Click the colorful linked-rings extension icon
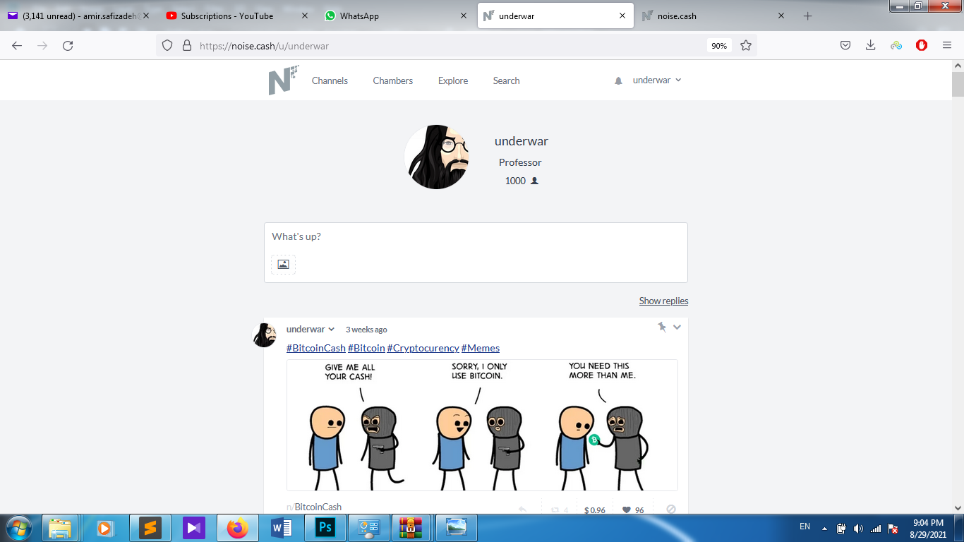 [x=896, y=46]
